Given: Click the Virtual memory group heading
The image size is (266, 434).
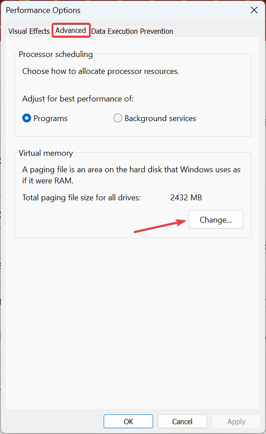Looking at the screenshot, I should pyautogui.click(x=46, y=153).
